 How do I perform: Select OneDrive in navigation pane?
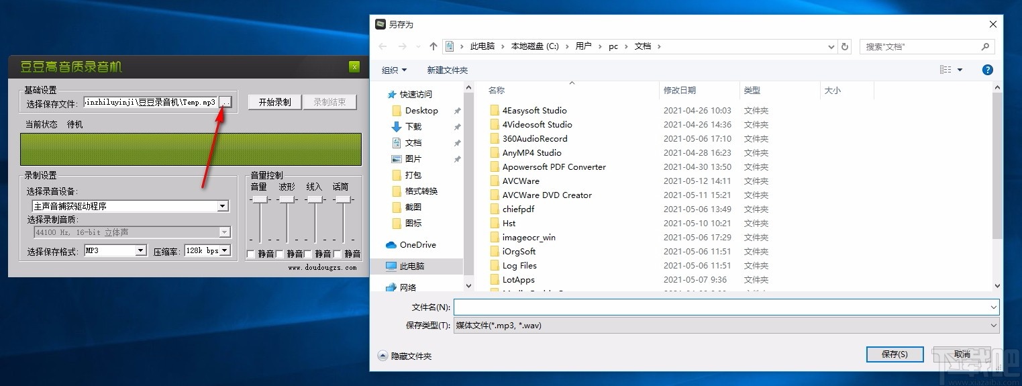(x=417, y=244)
